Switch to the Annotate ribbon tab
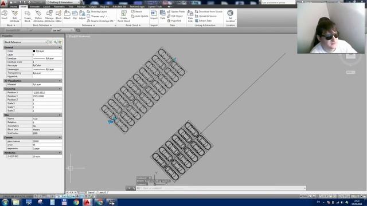 pos(34,6)
